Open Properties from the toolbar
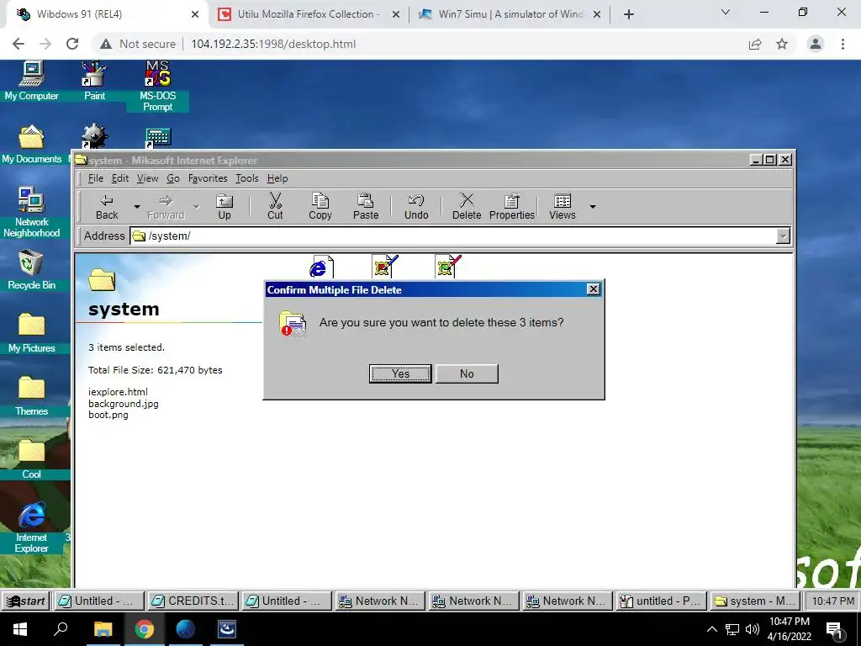The height and width of the screenshot is (646, 861). (x=512, y=207)
